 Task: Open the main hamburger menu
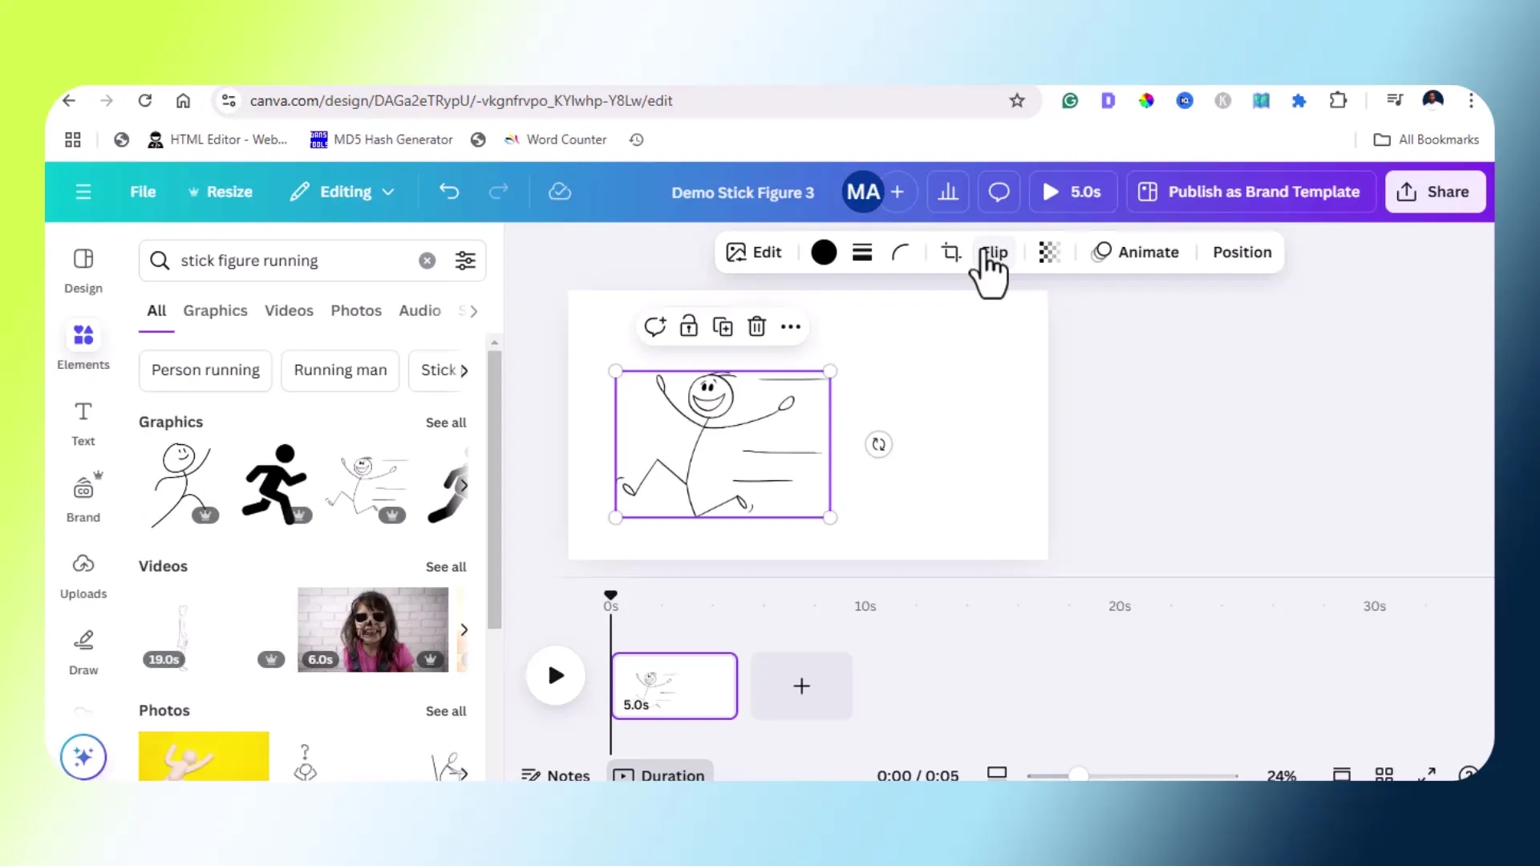(x=83, y=192)
